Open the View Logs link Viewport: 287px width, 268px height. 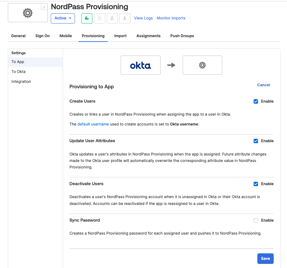pos(143,18)
